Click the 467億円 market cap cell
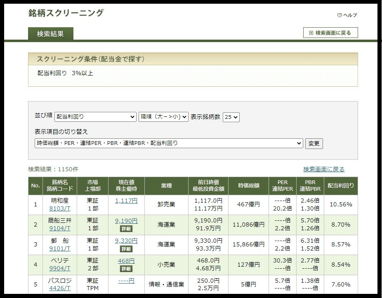This screenshot has width=382, height=298. coord(248,204)
